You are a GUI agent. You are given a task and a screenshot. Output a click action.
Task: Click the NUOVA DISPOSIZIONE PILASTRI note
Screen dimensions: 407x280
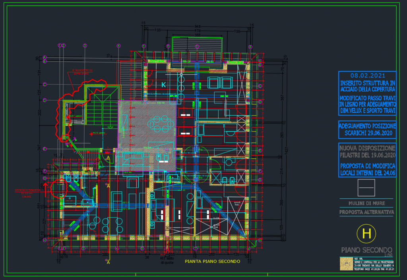coord(367,151)
